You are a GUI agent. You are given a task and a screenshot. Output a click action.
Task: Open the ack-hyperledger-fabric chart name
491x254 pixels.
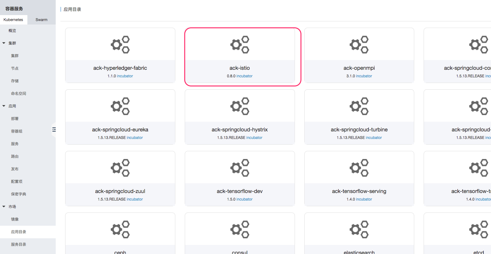[x=120, y=68]
